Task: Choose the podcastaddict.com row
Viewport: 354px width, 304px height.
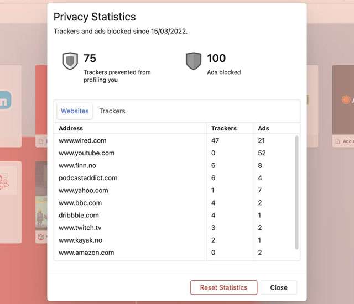Action: click(x=88, y=178)
